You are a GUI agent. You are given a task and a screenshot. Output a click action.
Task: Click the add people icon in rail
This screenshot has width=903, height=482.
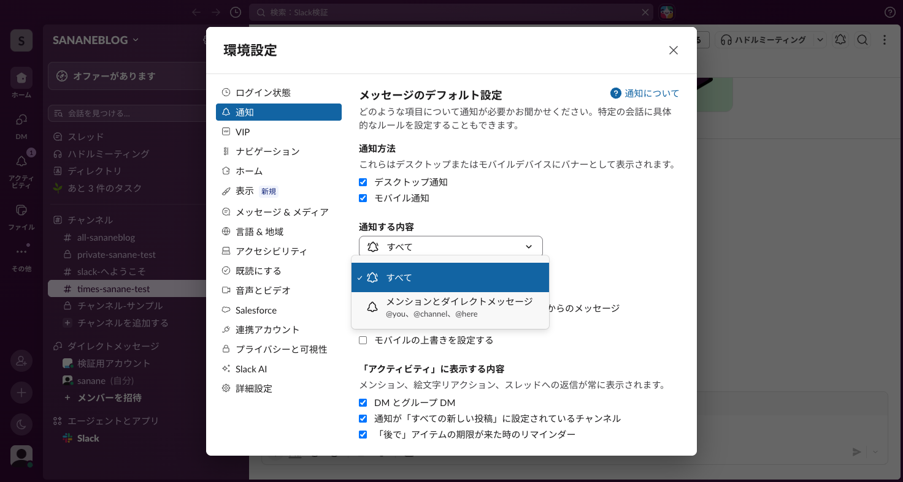tap(21, 361)
